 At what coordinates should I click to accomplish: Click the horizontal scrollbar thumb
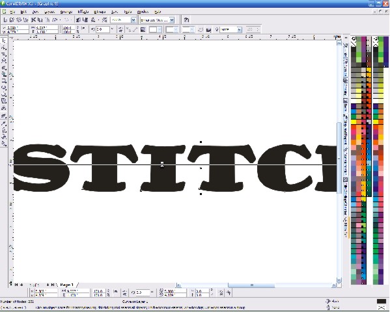(251, 285)
